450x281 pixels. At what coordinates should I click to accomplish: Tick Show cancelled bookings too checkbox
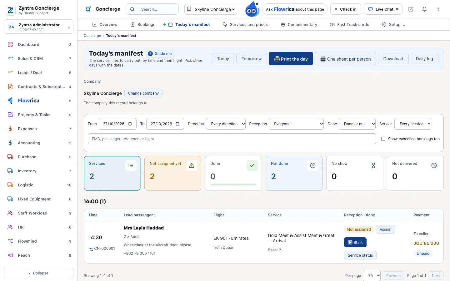point(383,139)
